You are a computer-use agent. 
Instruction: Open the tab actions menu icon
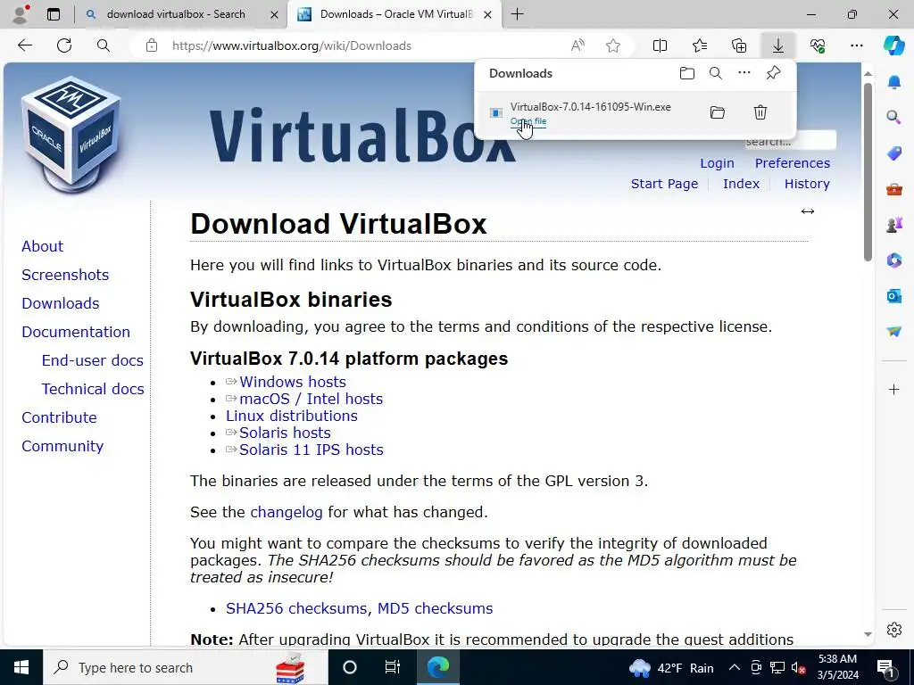(x=53, y=14)
